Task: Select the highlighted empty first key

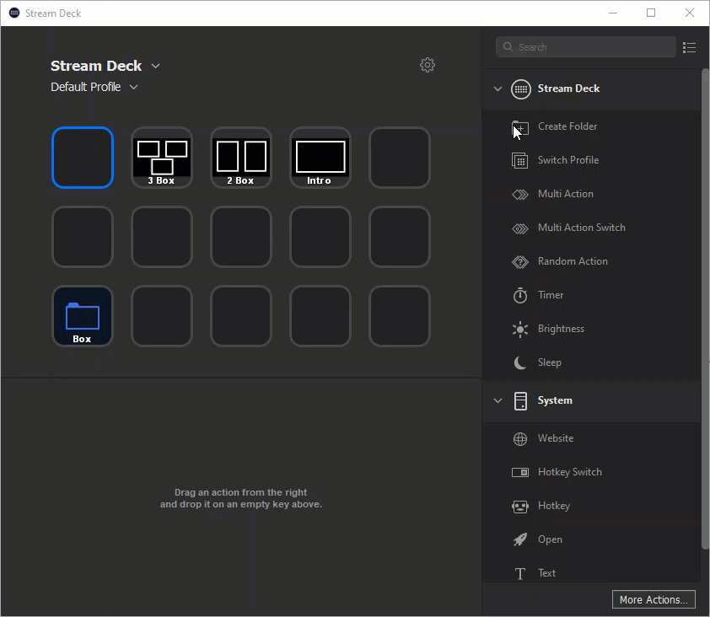Action: click(x=83, y=158)
